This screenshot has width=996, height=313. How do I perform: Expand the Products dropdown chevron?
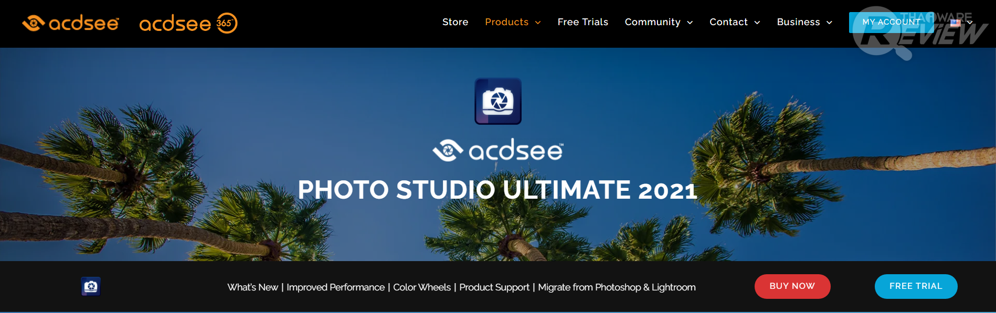point(538,23)
